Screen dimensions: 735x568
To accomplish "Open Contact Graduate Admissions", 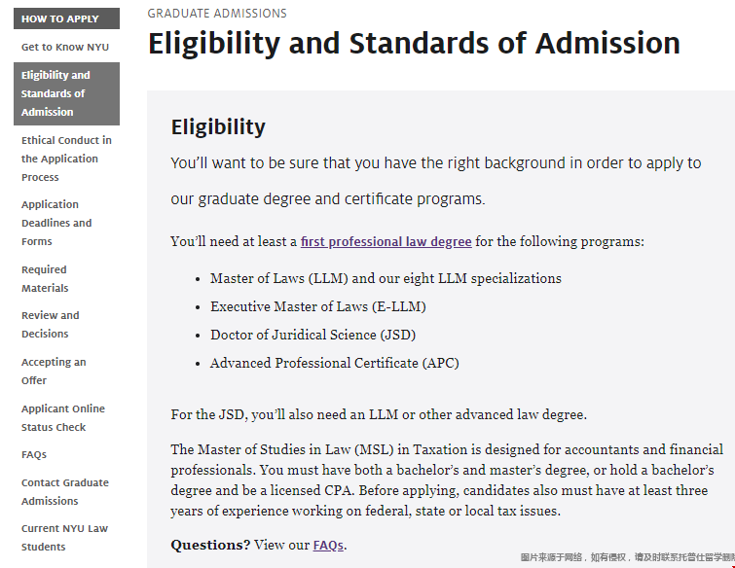I will pyautogui.click(x=65, y=491).
